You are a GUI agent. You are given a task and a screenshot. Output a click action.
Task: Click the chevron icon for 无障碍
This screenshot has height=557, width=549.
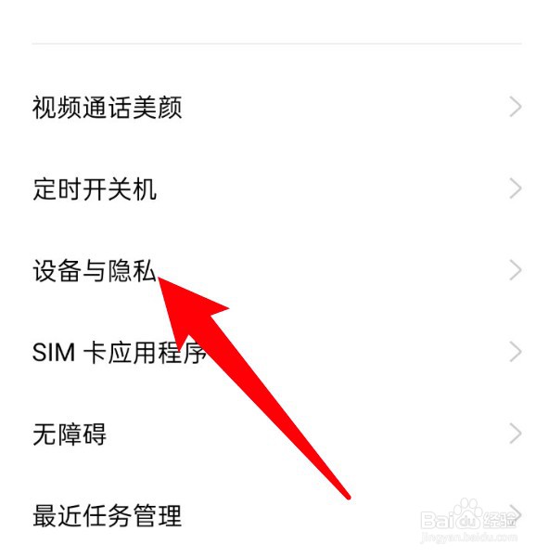coord(516,434)
